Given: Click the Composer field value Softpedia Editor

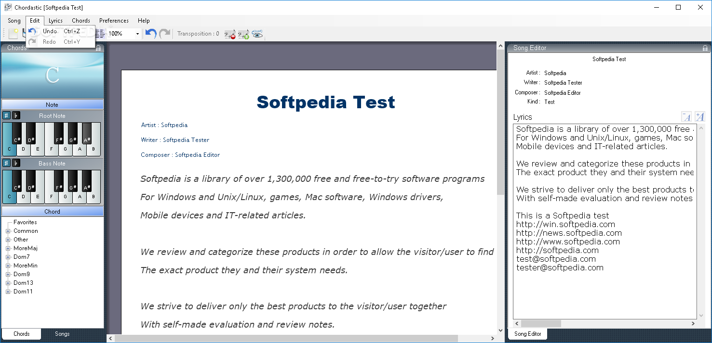Looking at the screenshot, I should tap(563, 93).
